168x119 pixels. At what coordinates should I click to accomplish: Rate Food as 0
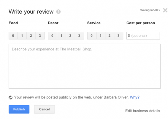pos(13,36)
